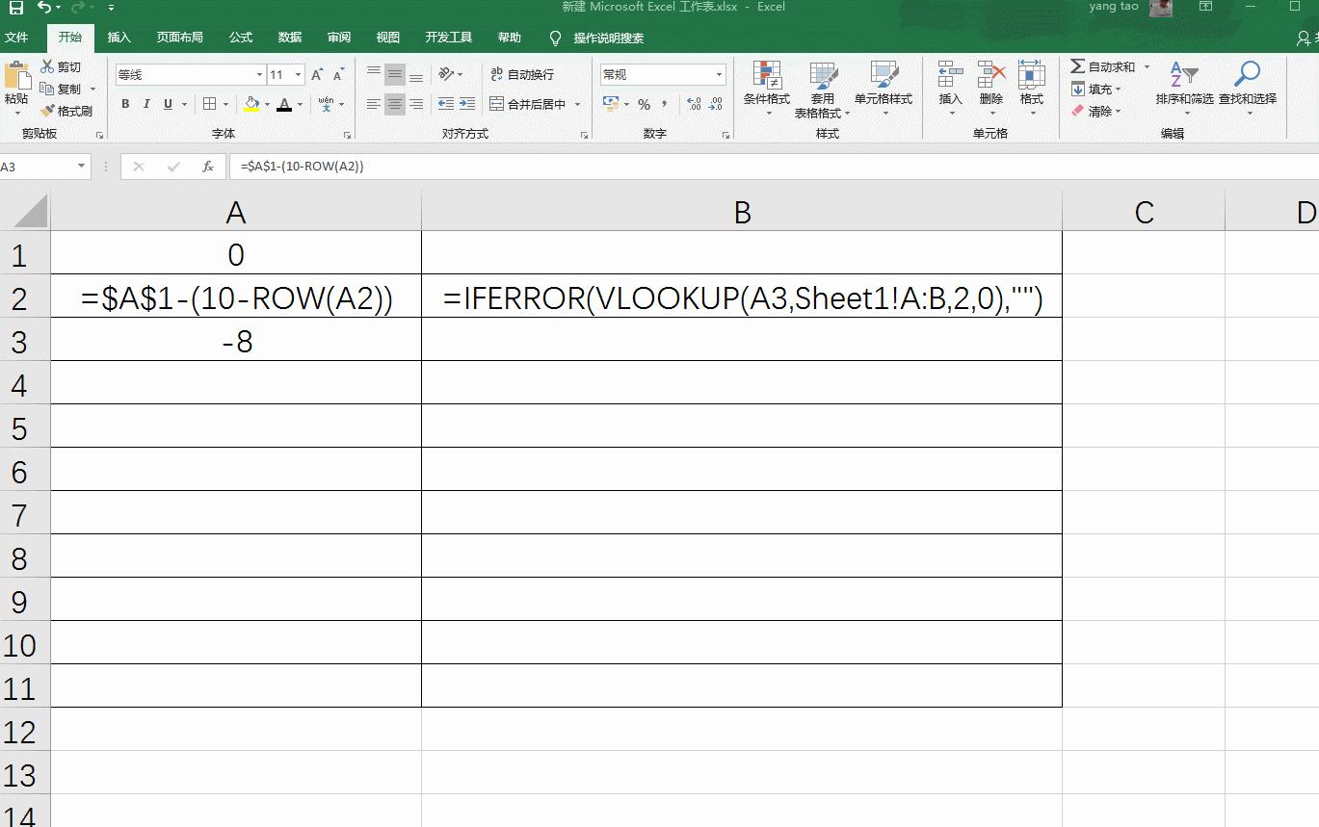Screen dimensions: 1319x827
Task: Open the cell Format (格式) menu
Action: coord(1032,89)
